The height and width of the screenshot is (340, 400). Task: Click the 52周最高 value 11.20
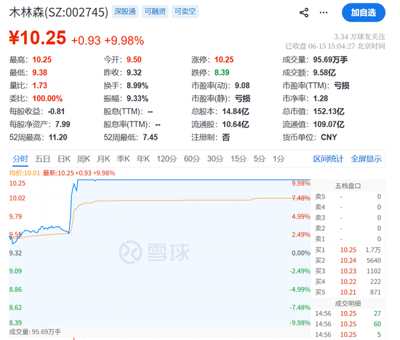pos(58,137)
